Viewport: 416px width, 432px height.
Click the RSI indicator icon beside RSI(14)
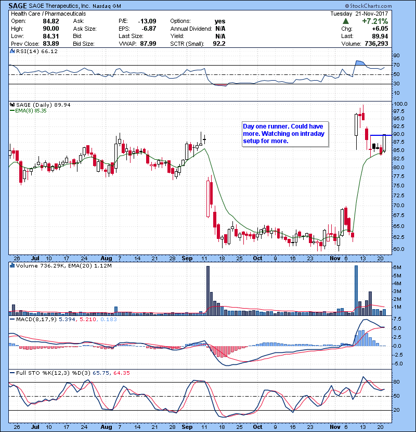pos(12,51)
